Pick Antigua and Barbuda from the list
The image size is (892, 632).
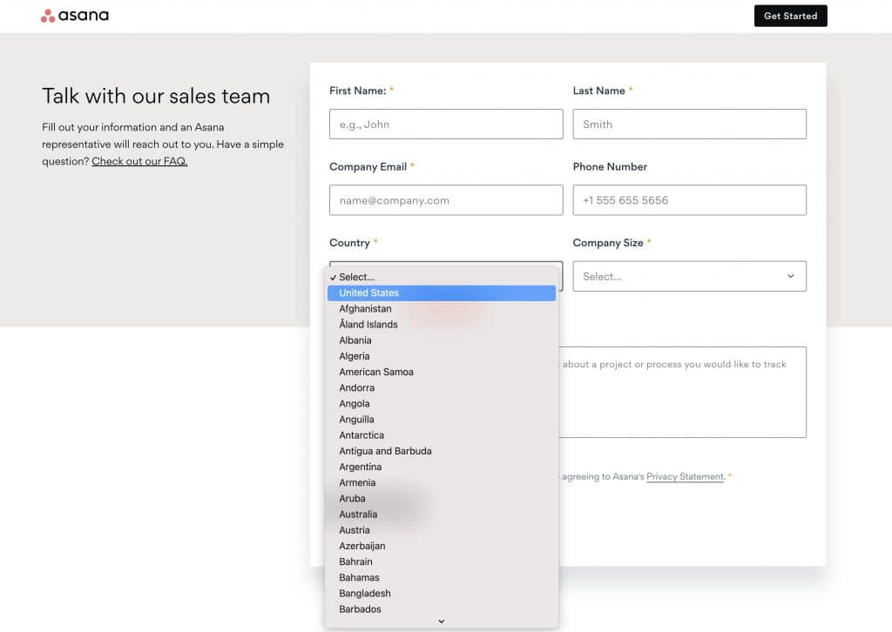point(442,451)
